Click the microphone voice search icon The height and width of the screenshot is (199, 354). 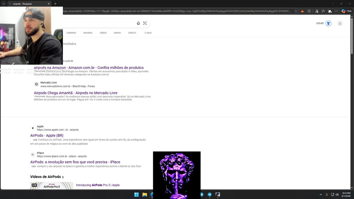click(138, 23)
